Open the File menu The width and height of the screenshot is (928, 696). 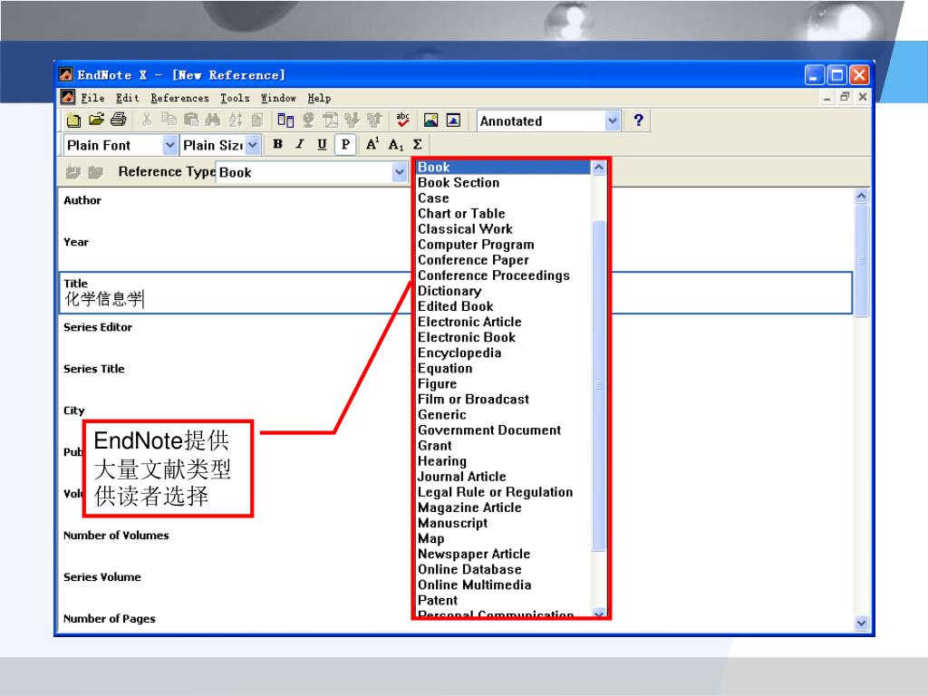pyautogui.click(x=93, y=98)
